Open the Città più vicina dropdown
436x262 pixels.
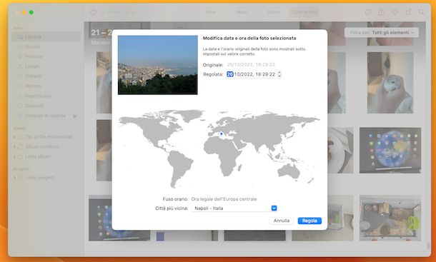pyautogui.click(x=274, y=208)
